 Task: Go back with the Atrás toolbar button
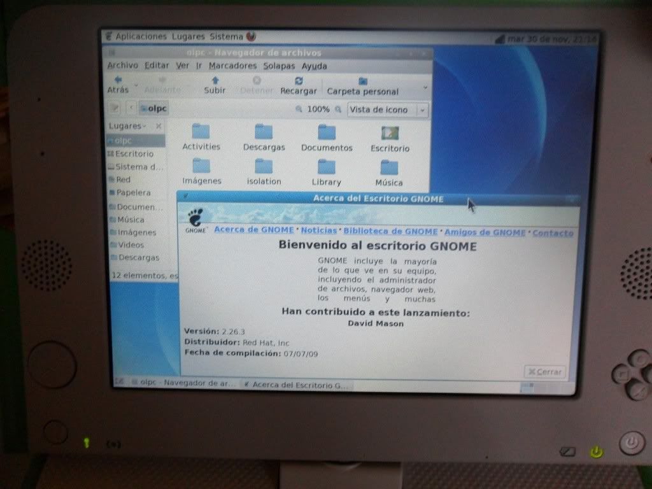click(x=118, y=85)
